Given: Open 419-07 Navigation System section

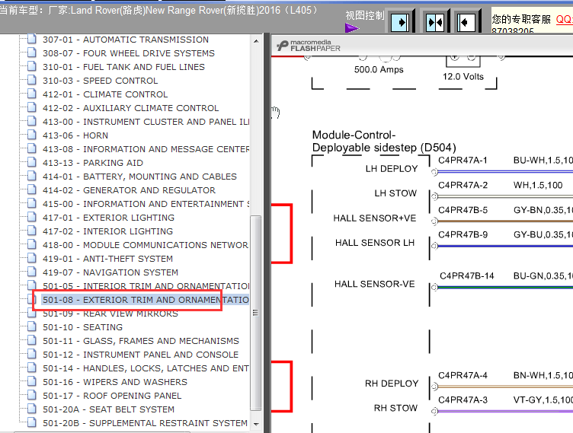Looking at the screenshot, I should pos(110,272).
